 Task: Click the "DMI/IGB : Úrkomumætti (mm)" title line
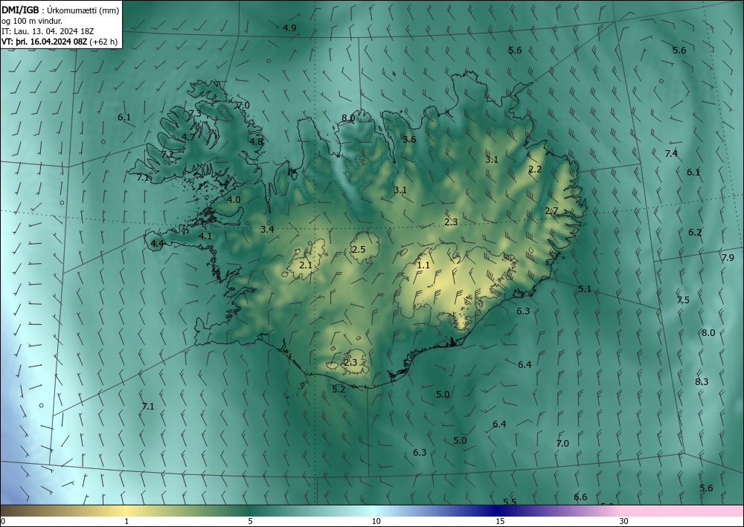[x=60, y=10]
